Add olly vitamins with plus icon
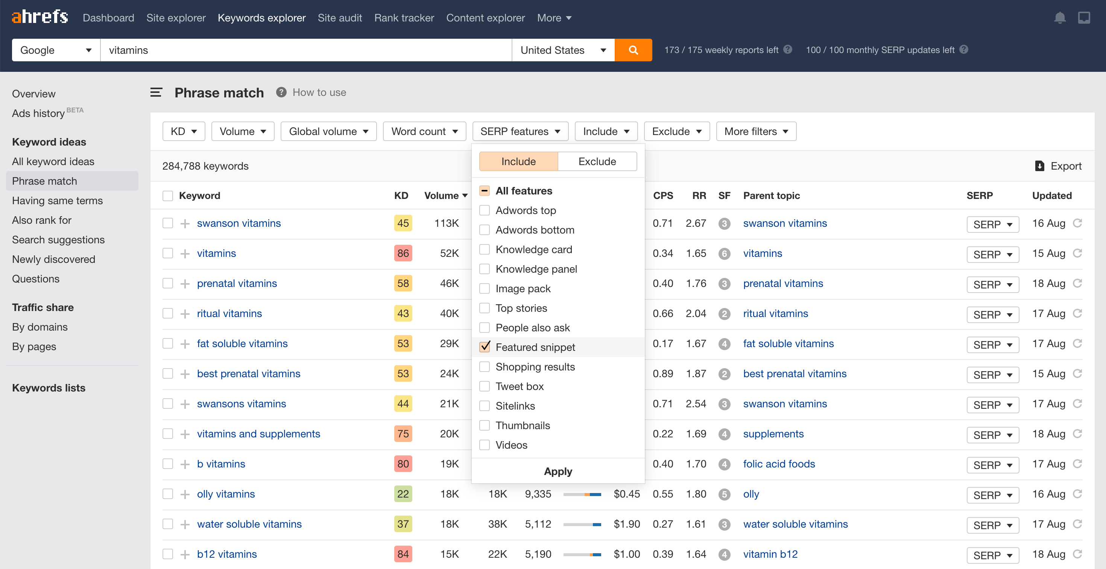The width and height of the screenshot is (1106, 569). coord(185,494)
